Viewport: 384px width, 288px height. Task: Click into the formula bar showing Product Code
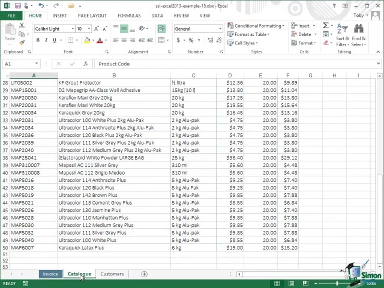(235, 64)
